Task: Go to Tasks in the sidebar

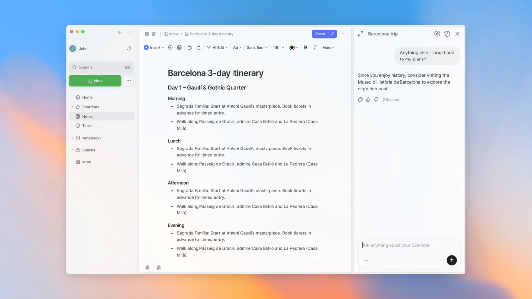Action: pos(87,126)
